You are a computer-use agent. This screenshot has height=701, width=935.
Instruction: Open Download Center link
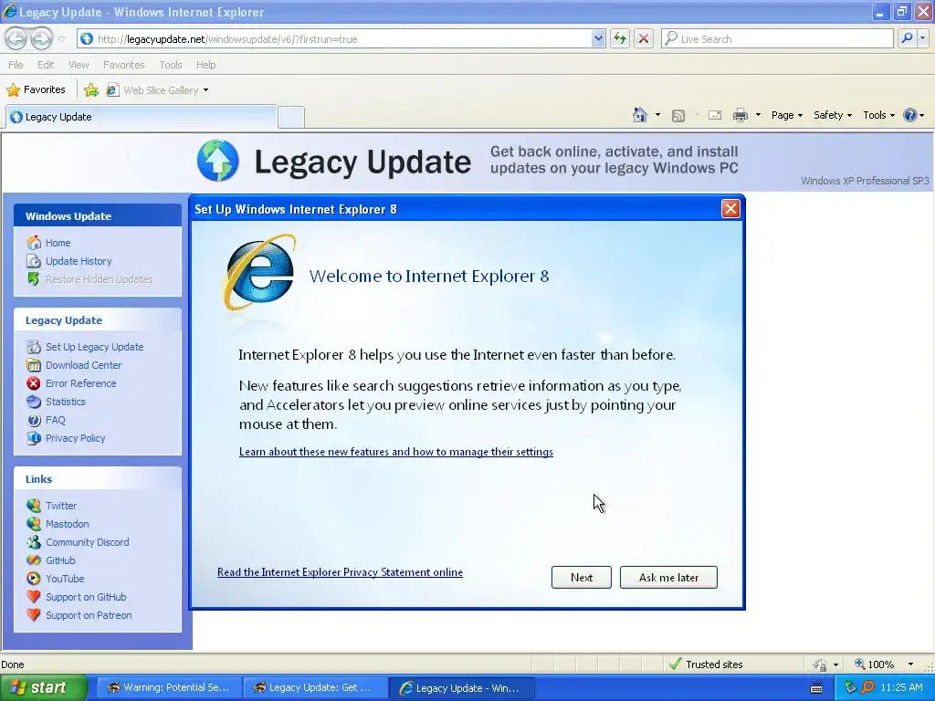point(83,365)
